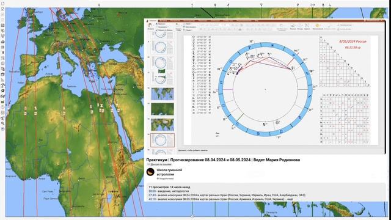
Task: Open the Макет layout dropdown in the ribbon
Action: tap(188, 24)
